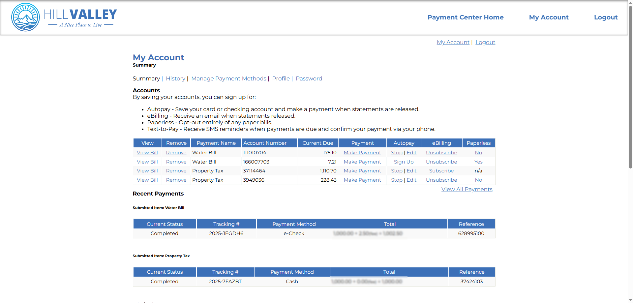Viewport: 633px width, 303px height.
Task: Click the Cash payment method cell
Action: [x=292, y=282]
